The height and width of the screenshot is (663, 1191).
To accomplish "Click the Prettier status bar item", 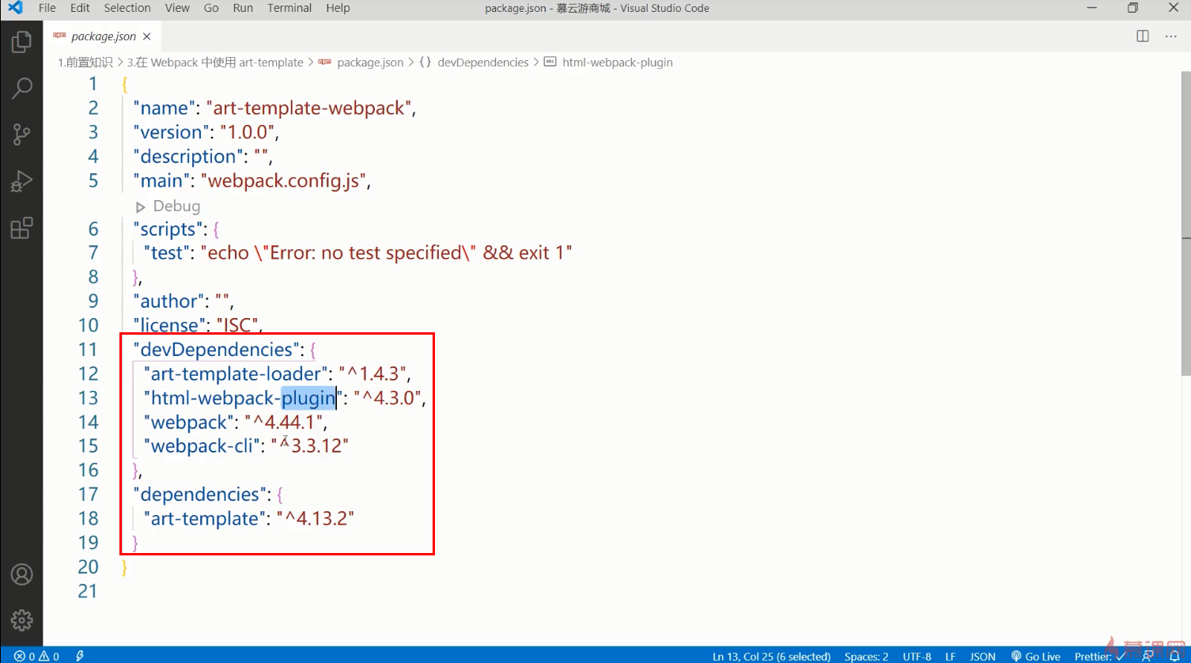I will tap(1101, 657).
